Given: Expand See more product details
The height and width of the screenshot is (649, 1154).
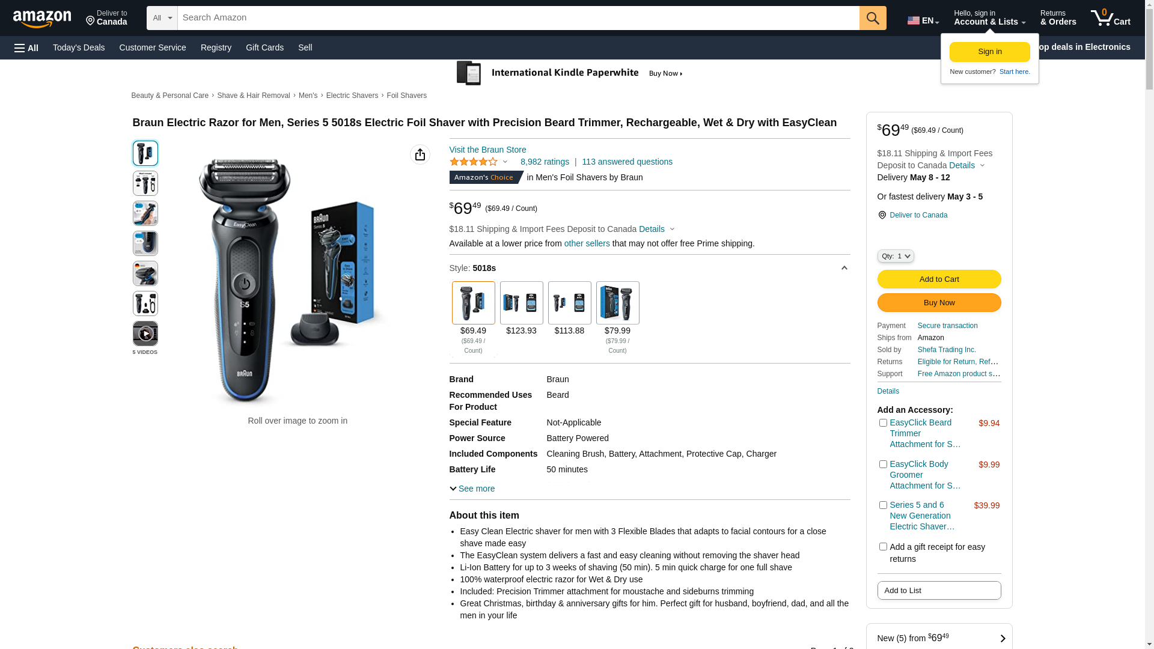Looking at the screenshot, I should click(472, 489).
